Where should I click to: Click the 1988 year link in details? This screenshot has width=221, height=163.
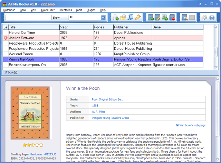click(95, 106)
